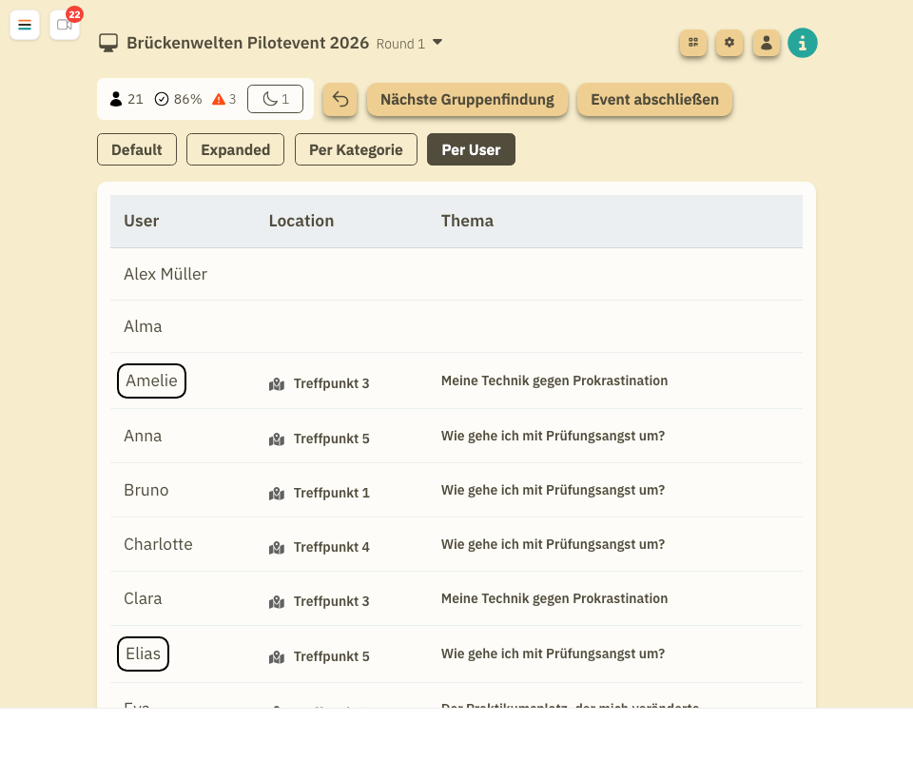The width and height of the screenshot is (913, 761).
Task: Open event settings gear icon
Action: point(729,43)
